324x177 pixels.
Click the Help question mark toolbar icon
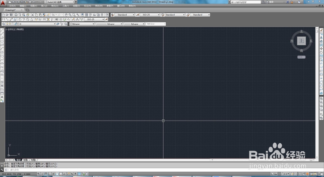pos(107,15)
